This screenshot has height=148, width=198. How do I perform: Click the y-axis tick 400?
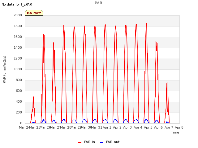click(19, 101)
